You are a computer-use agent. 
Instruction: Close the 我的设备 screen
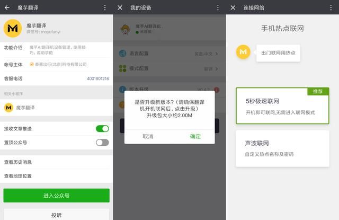tap(120, 7)
